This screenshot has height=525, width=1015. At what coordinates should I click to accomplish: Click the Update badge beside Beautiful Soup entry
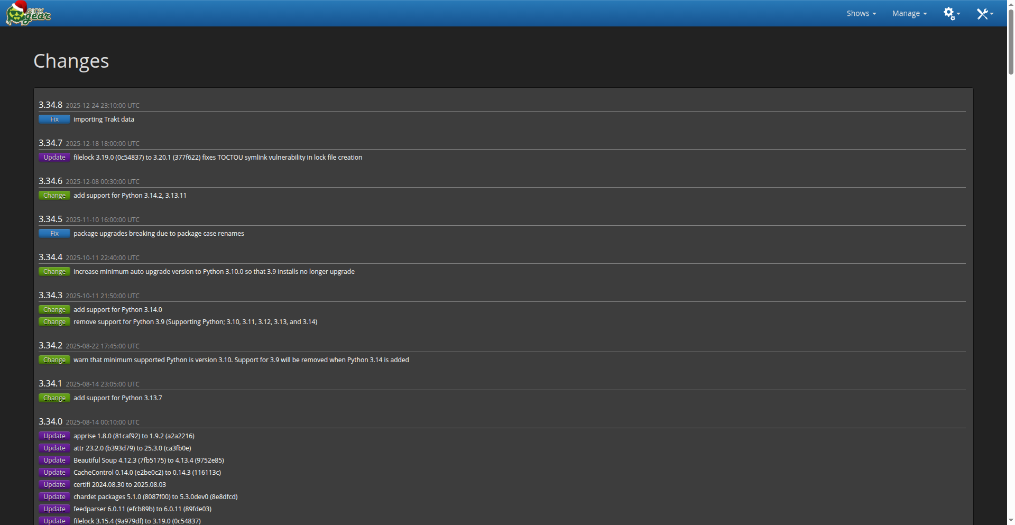tap(54, 460)
